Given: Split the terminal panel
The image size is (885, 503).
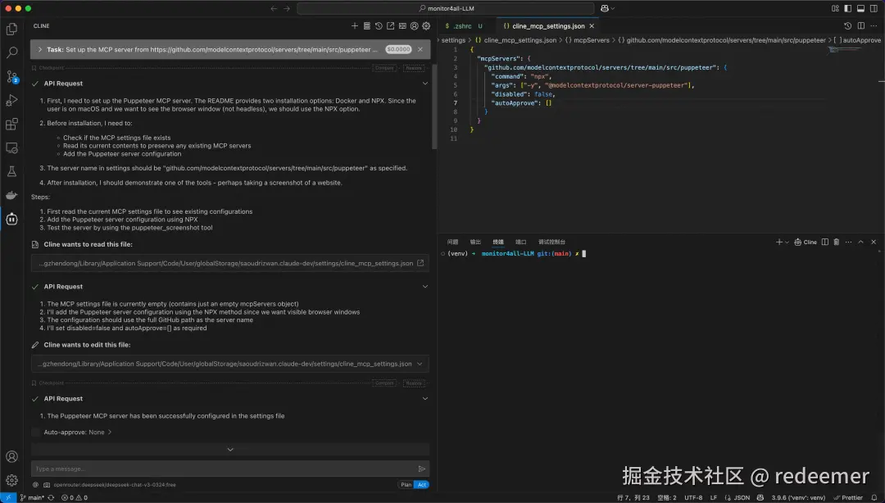Looking at the screenshot, I should (x=825, y=242).
